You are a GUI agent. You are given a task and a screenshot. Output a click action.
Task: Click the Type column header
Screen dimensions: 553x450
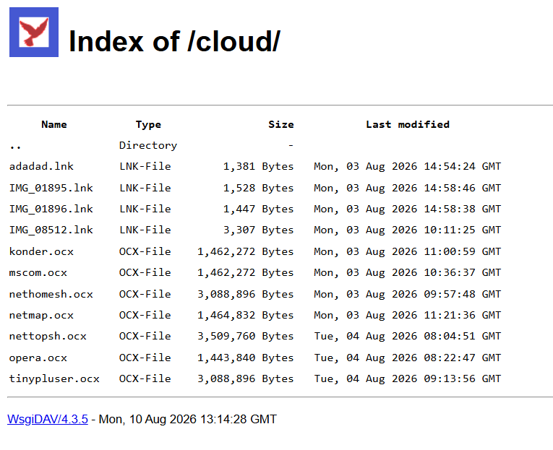pyautogui.click(x=148, y=124)
